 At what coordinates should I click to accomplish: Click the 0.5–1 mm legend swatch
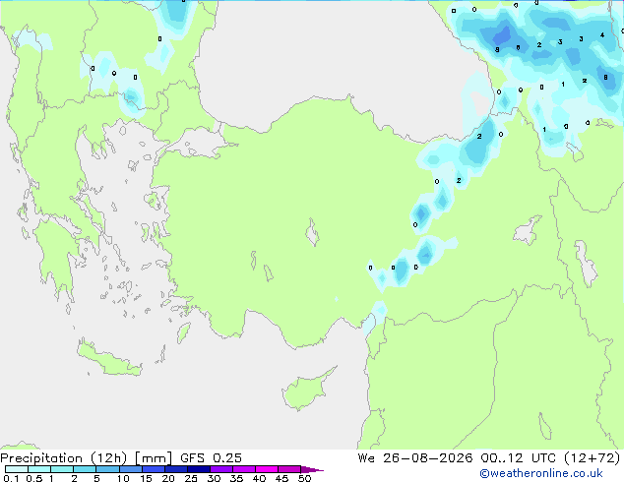tap(39, 469)
